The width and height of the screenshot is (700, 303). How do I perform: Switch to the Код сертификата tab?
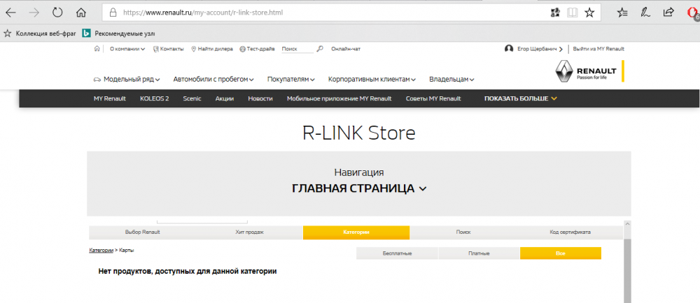(570, 232)
